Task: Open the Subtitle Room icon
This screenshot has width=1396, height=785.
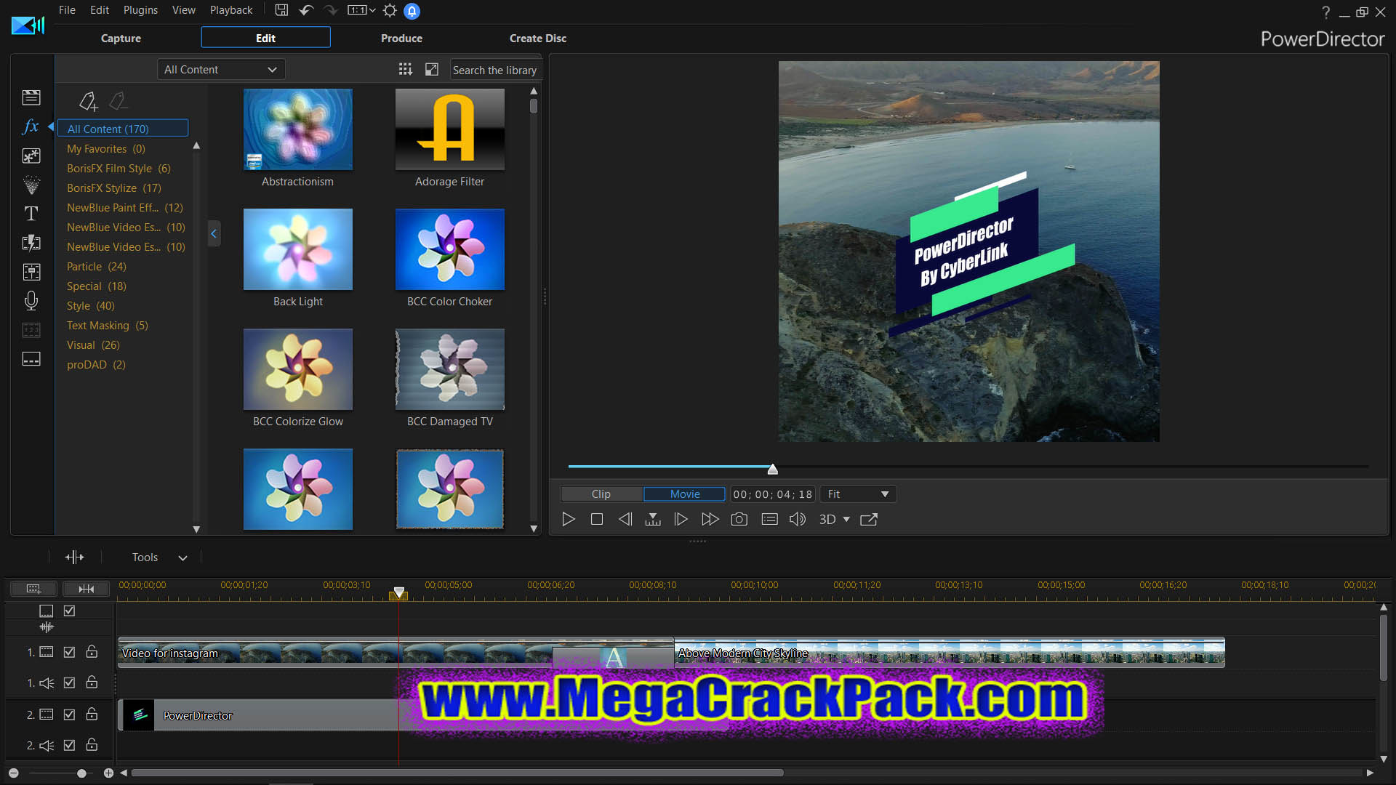Action: 31,359
